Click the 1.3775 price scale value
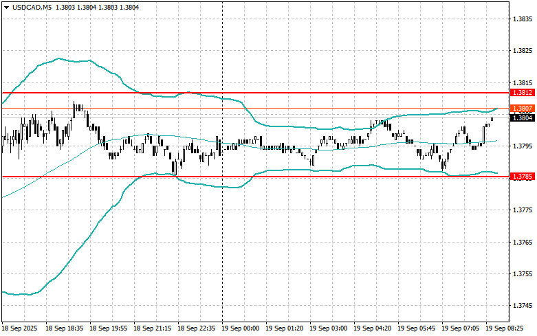 [523, 210]
